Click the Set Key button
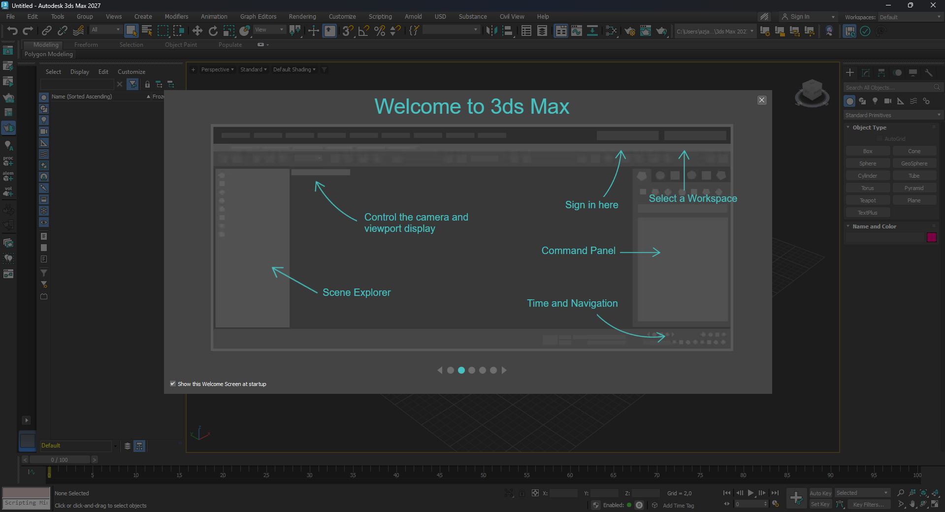The height and width of the screenshot is (512, 945). click(x=820, y=504)
